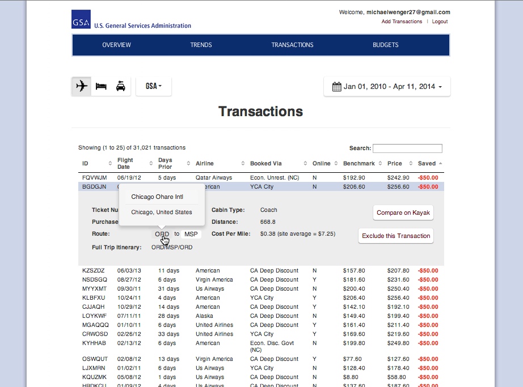
Task: Expand transaction row LJXMRN
Action: pos(261,368)
